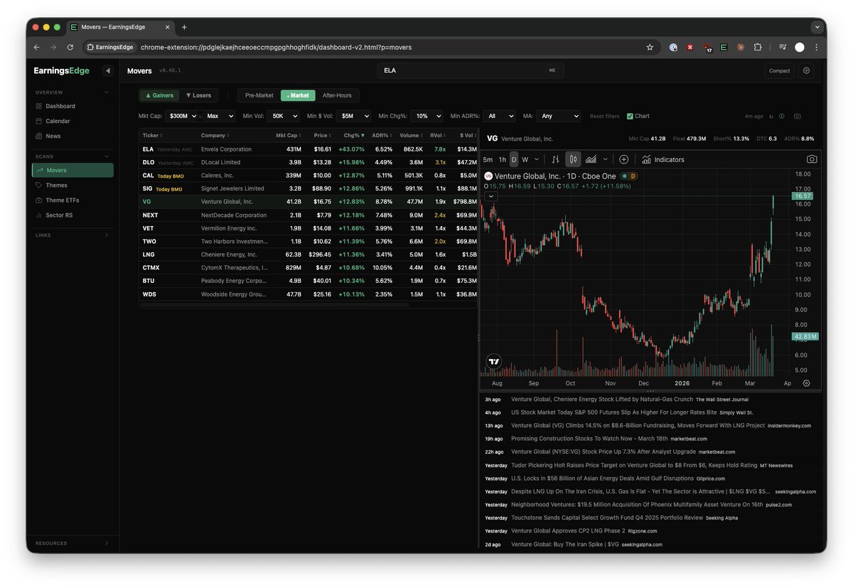
Task: Click the ELA ticker search field
Action: [470, 70]
